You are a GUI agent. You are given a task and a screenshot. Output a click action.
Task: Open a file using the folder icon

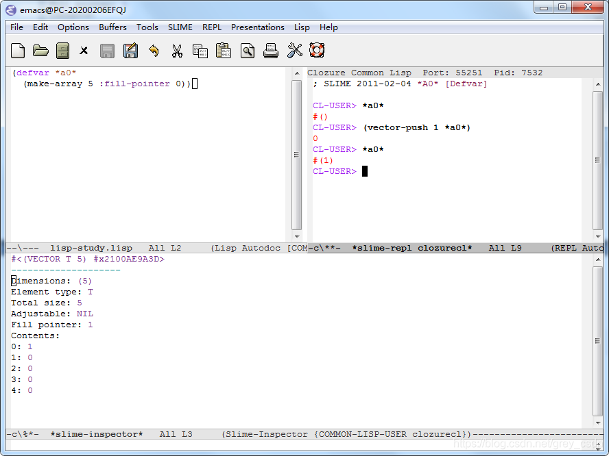click(40, 50)
